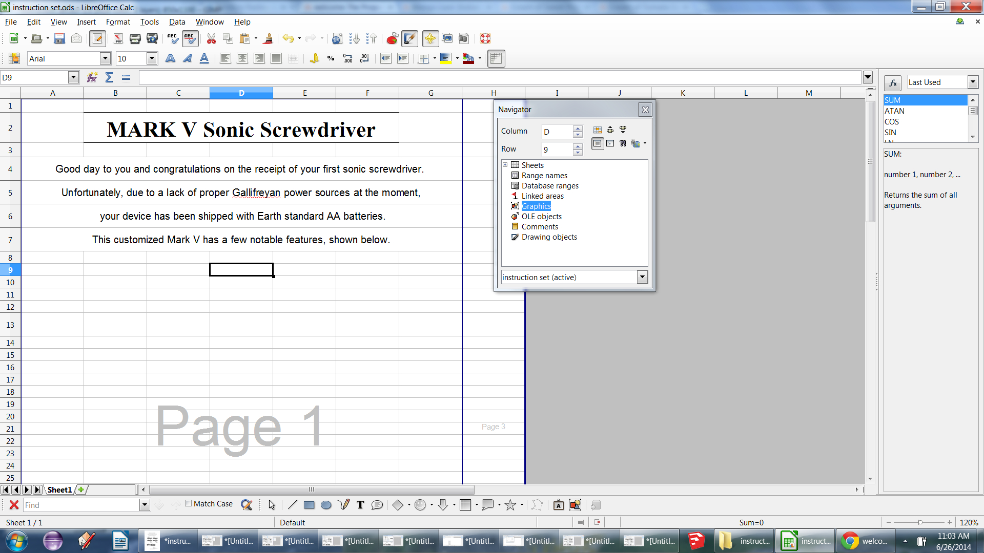Click the Sort Ascending icon

pyautogui.click(x=354, y=38)
